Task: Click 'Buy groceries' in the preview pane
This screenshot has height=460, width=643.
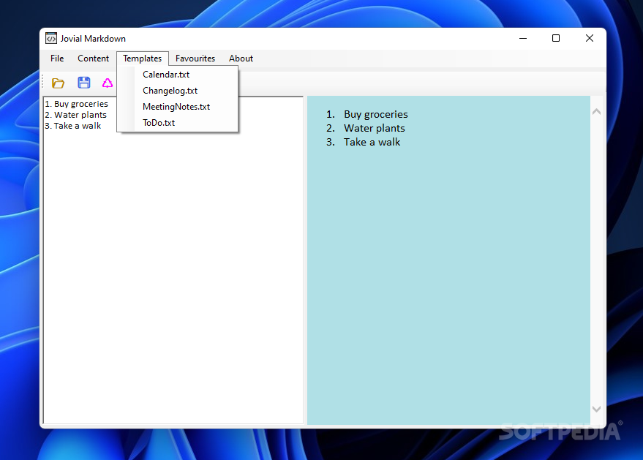Action: tap(375, 114)
